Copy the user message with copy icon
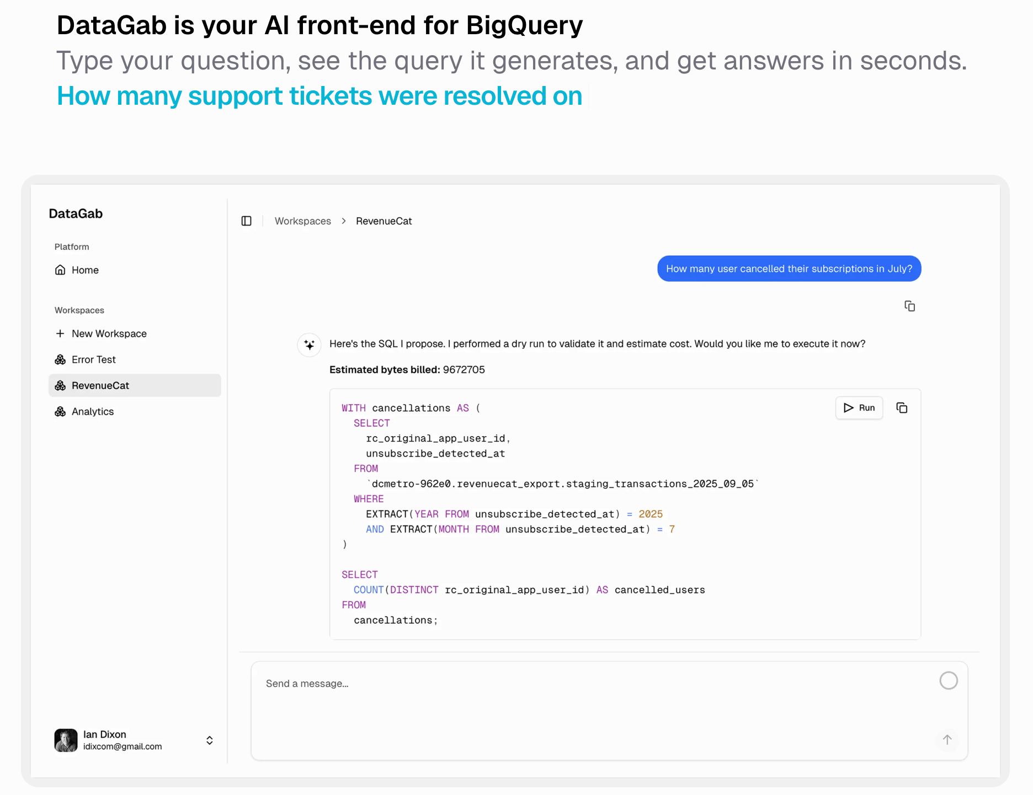The image size is (1033, 795). [909, 306]
